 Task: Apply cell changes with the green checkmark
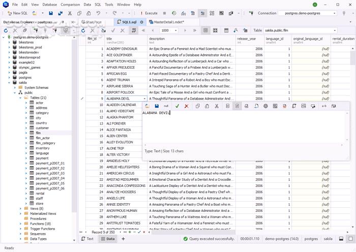(x=177, y=106)
